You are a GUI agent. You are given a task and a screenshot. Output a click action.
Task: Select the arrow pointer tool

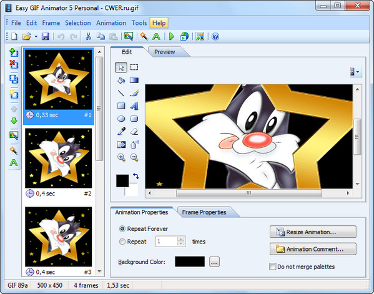121,67
